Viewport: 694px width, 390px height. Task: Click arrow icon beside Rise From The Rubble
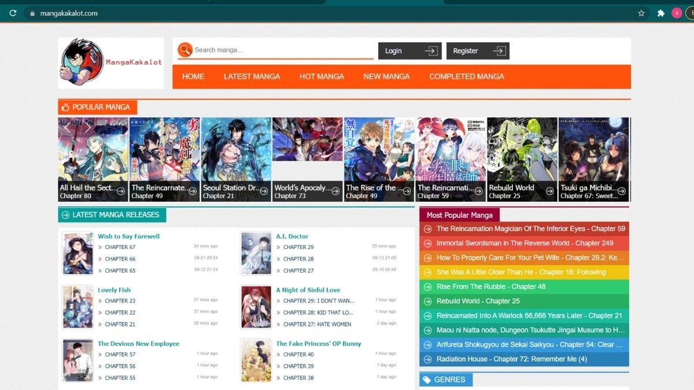[x=428, y=287]
